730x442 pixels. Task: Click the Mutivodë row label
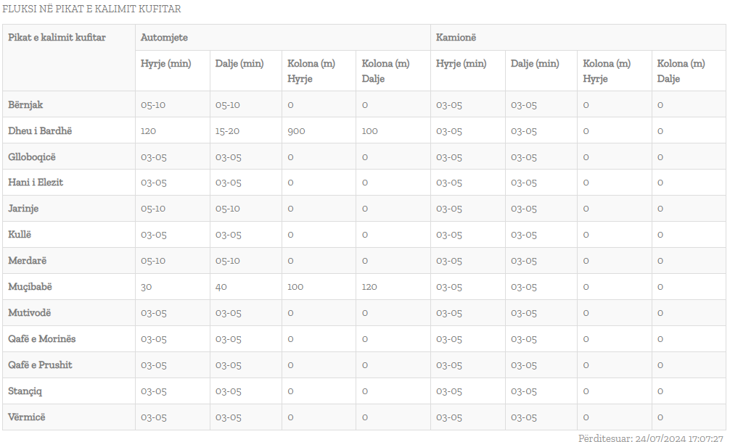(x=29, y=313)
